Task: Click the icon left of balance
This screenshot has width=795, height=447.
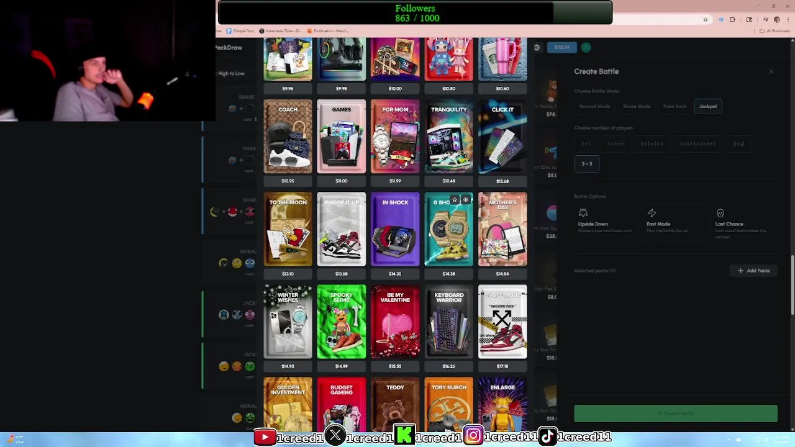Action: tap(537, 47)
